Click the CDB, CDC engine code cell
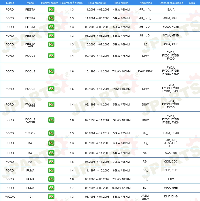 [171, 161]
